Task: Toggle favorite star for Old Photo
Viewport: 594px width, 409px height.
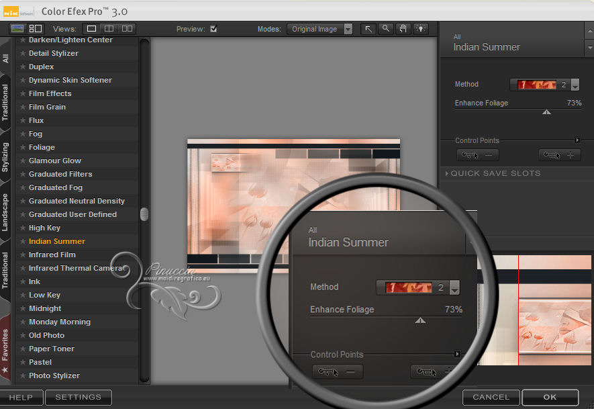Action: tap(23, 335)
